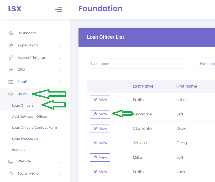Toggle the sidebar hamburger menu
The image size is (215, 182).
[x=58, y=10]
